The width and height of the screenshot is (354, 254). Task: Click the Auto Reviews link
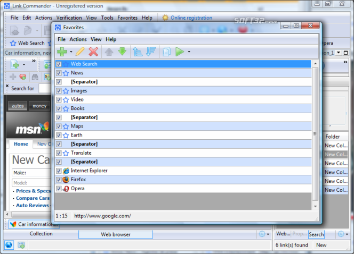(x=33, y=205)
